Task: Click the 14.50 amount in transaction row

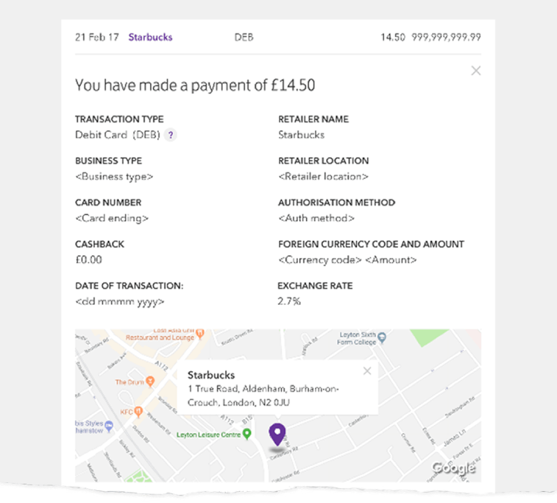Action: (x=393, y=37)
